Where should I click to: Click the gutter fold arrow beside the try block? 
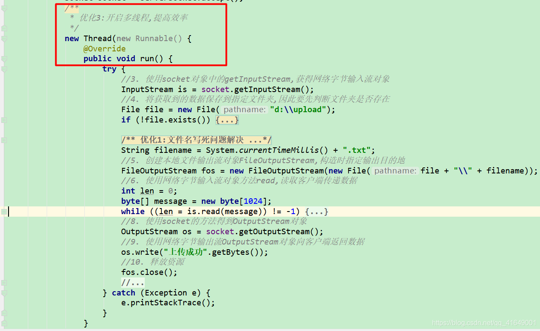pyautogui.click(x=3, y=69)
